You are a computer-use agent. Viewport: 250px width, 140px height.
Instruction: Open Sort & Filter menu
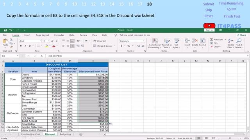[231, 43]
